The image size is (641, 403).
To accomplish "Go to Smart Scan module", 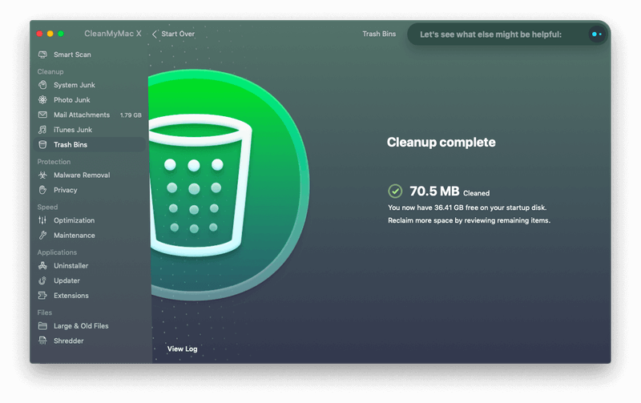I will [x=72, y=54].
